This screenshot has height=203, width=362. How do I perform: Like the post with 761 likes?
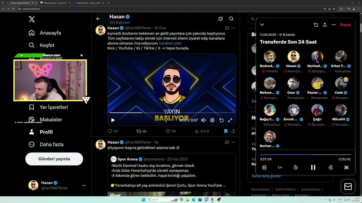coord(171,131)
